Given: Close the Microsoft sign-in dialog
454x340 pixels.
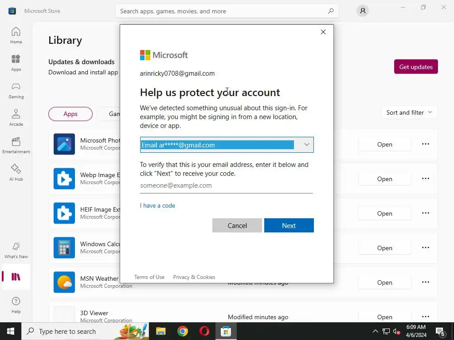Looking at the screenshot, I should (323, 32).
